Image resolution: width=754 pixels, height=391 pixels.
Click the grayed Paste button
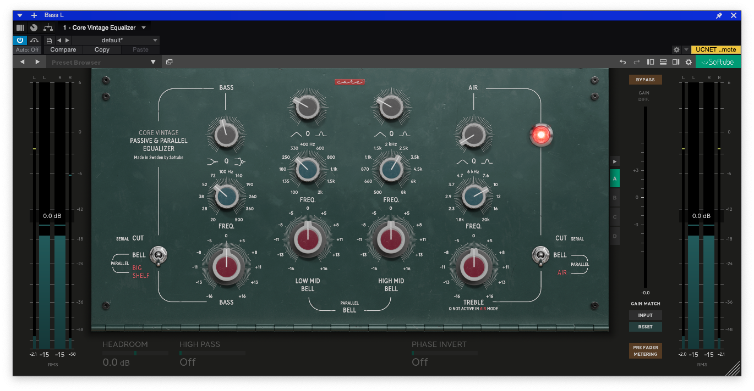140,49
